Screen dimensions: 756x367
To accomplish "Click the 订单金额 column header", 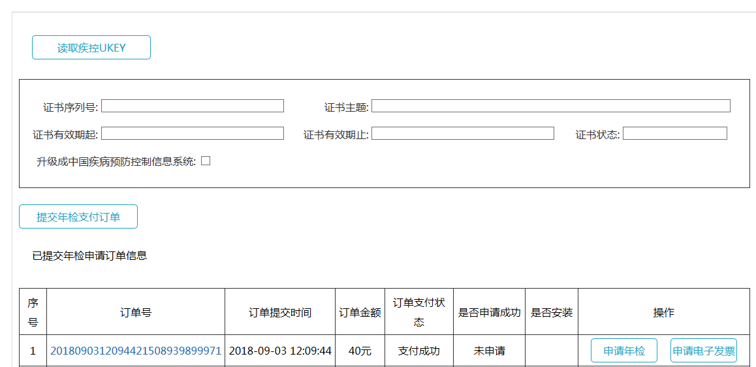I will coord(360,312).
